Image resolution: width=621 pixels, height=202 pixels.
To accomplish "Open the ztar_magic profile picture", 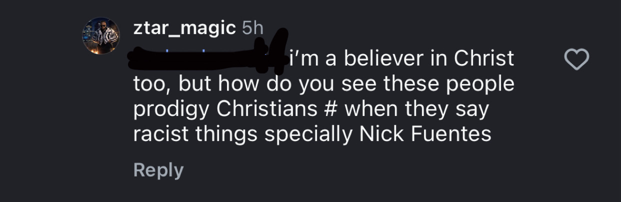I will (101, 35).
